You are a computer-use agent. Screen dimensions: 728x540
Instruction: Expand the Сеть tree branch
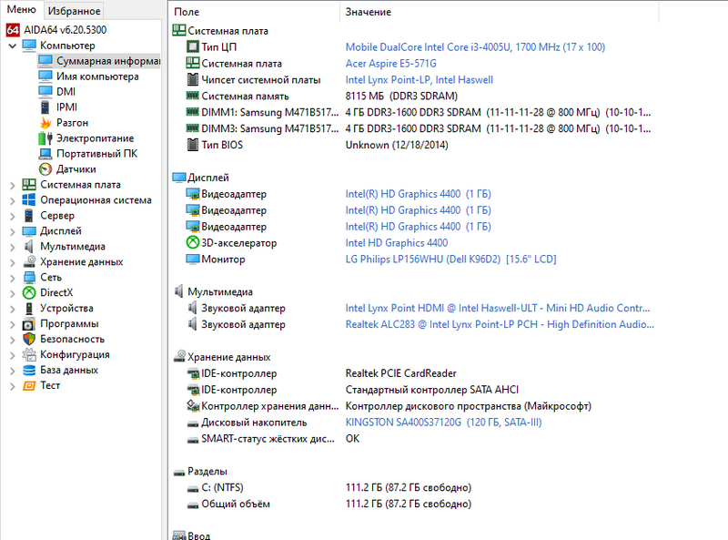(12, 277)
